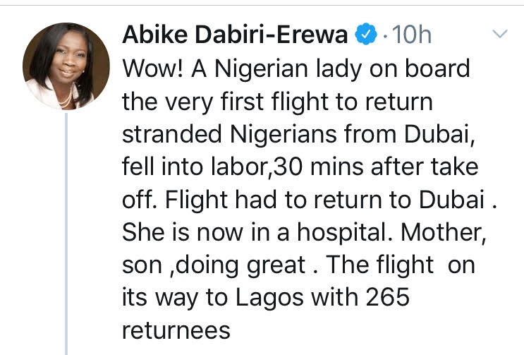Click the word 'Lagos' in the tweet
This screenshot has height=355, width=524.
(x=269, y=297)
